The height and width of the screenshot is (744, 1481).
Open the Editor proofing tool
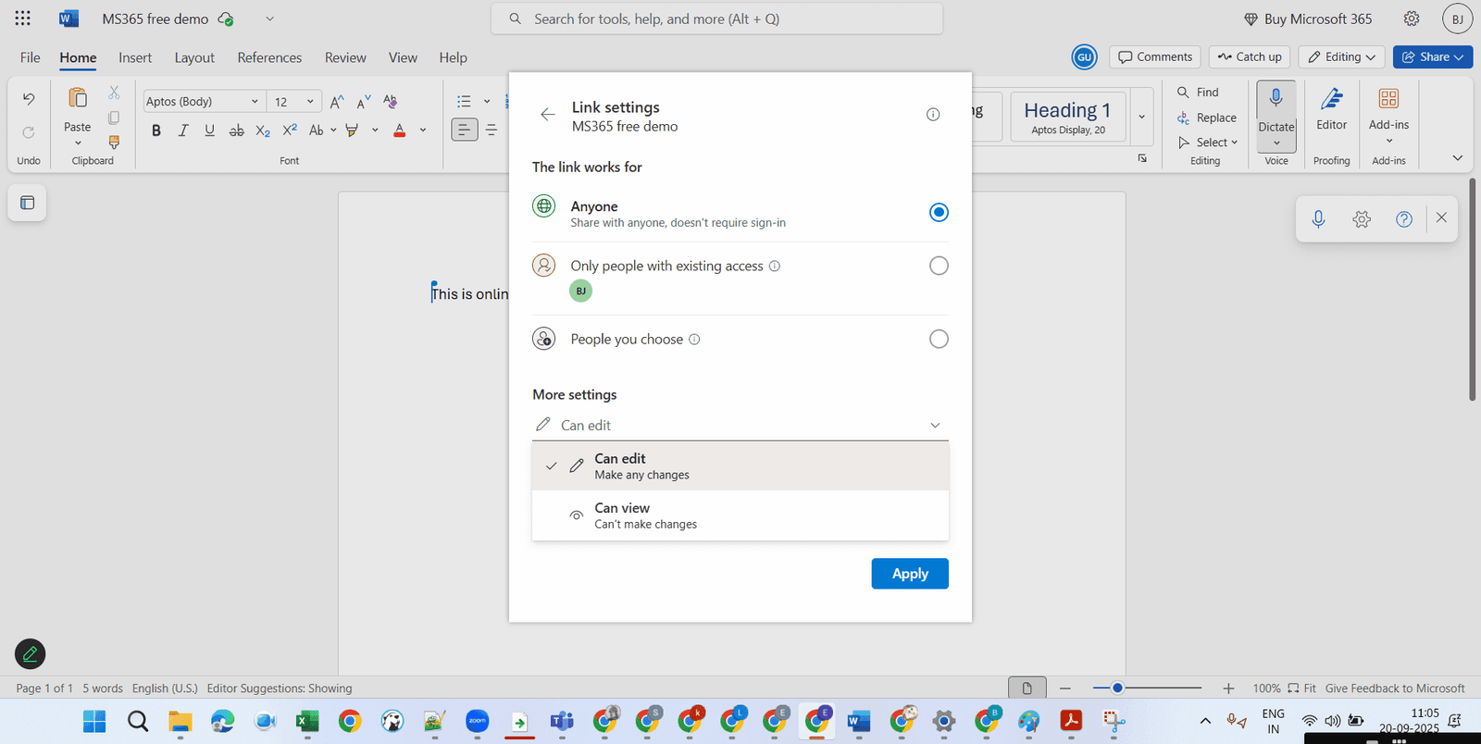point(1331,109)
